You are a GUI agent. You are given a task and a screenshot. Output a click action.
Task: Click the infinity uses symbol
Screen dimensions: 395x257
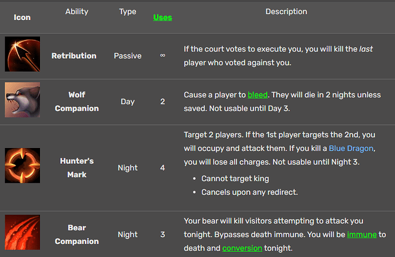tap(163, 55)
